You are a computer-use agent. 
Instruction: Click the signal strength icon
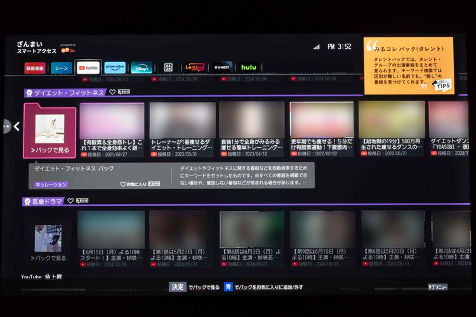317,47
